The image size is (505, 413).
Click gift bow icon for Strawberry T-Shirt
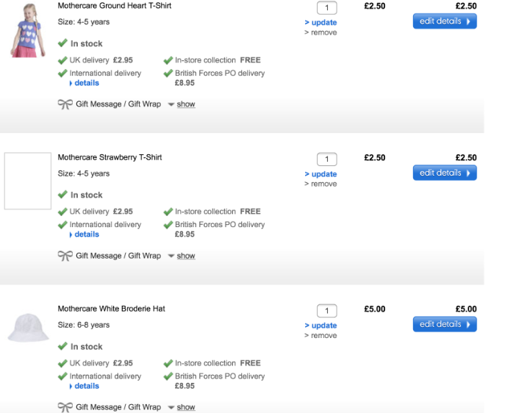(65, 256)
